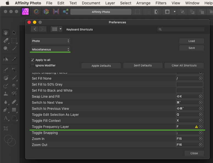Enable the Ignore Modifier checkbox
This screenshot has width=213, height=163.
click(x=33, y=65)
